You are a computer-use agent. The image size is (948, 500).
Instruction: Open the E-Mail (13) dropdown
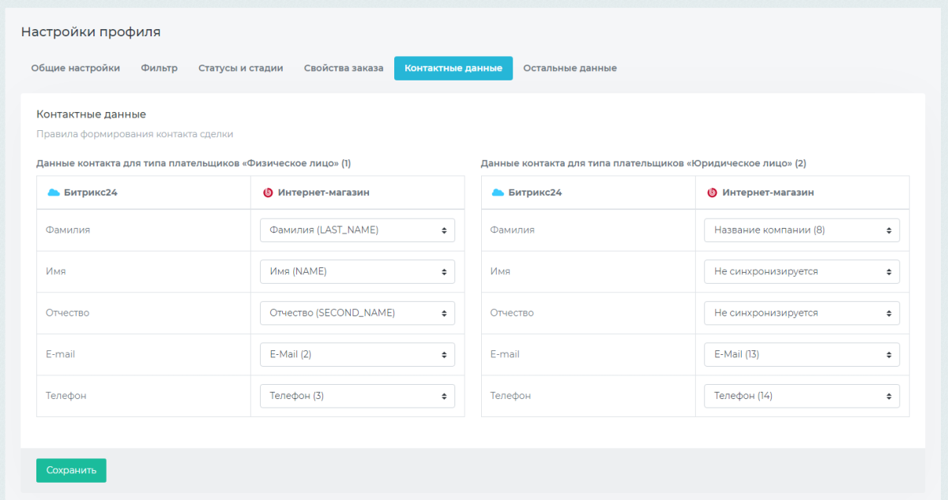801,354
